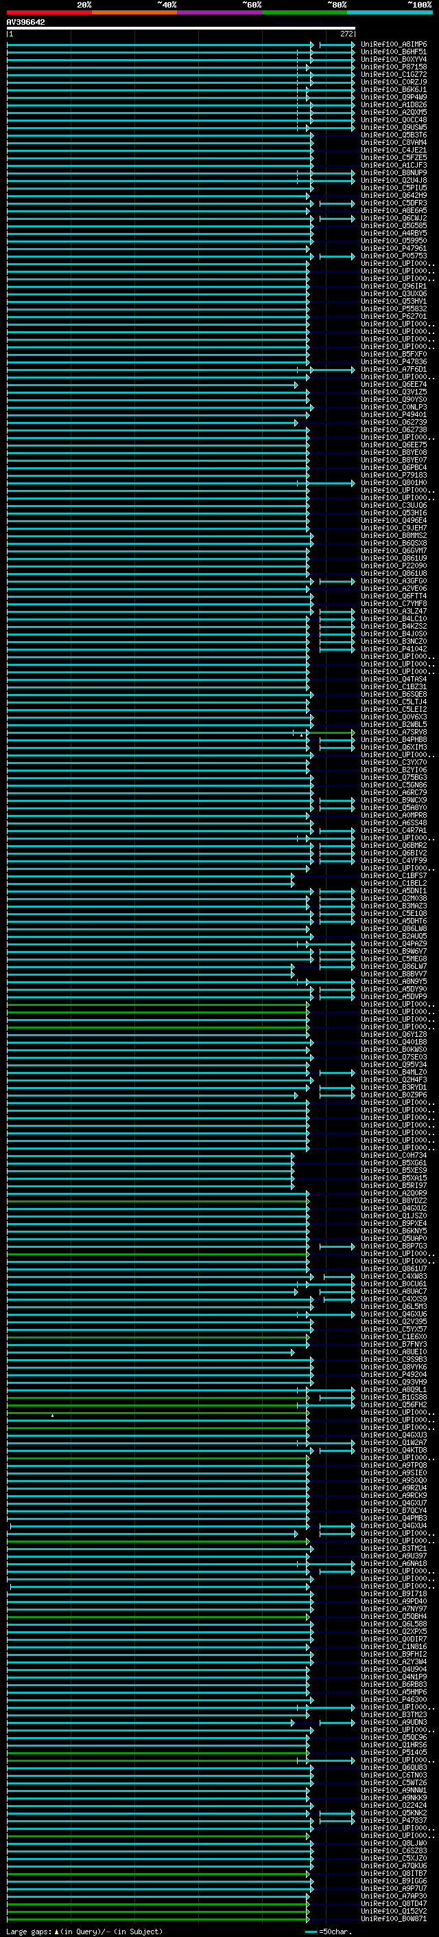Click the UniRef100_A2QXM5 label
Image resolution: width=439 pixels, height=1937 pixels.
click(394, 112)
